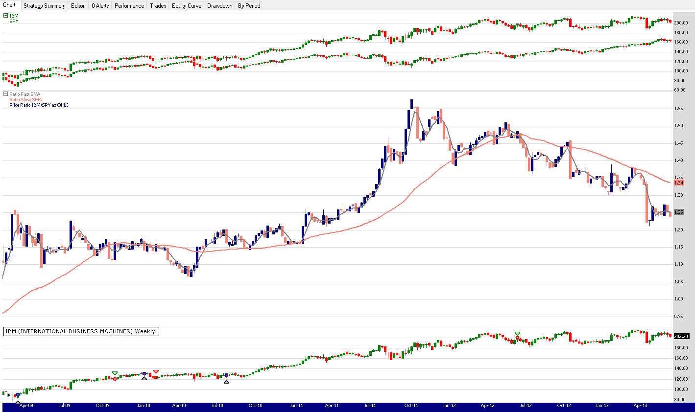Switch to the Equity Curve tab
This screenshot has height=412, width=695.
point(186,6)
